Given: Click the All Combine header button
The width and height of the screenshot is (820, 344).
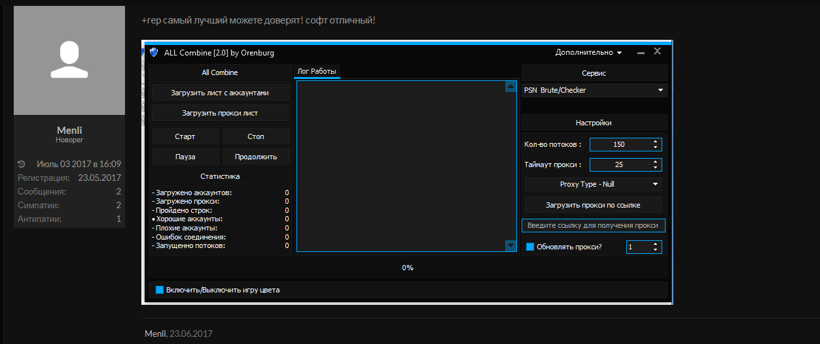Looking at the screenshot, I should 220,72.
